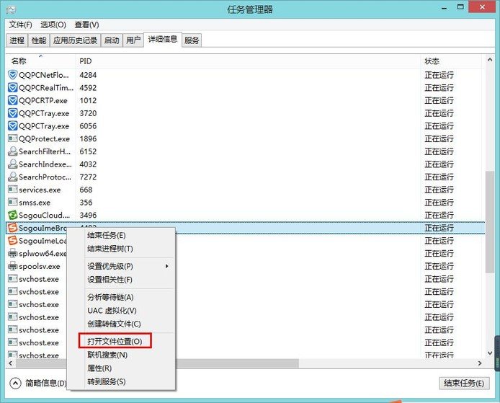
Task: Click the QQPCTray.exe icon with PID 6056
Action: click(12, 126)
